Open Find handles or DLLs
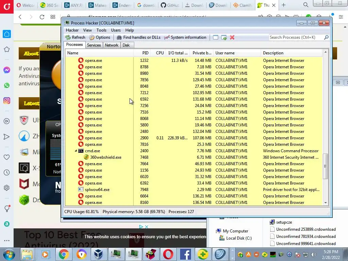Viewport: 348px width, 261px height. click(x=139, y=37)
